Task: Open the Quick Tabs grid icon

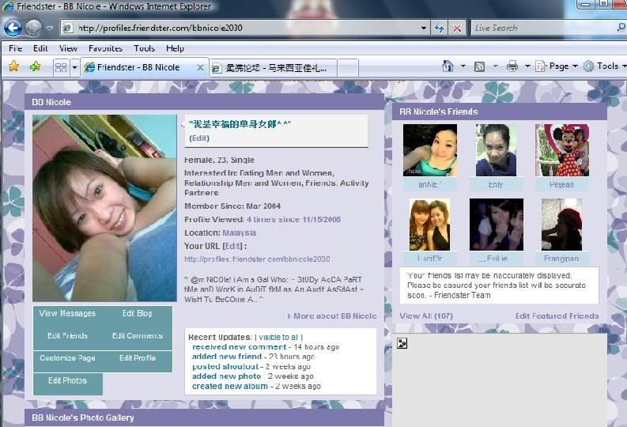Action: click(60, 67)
